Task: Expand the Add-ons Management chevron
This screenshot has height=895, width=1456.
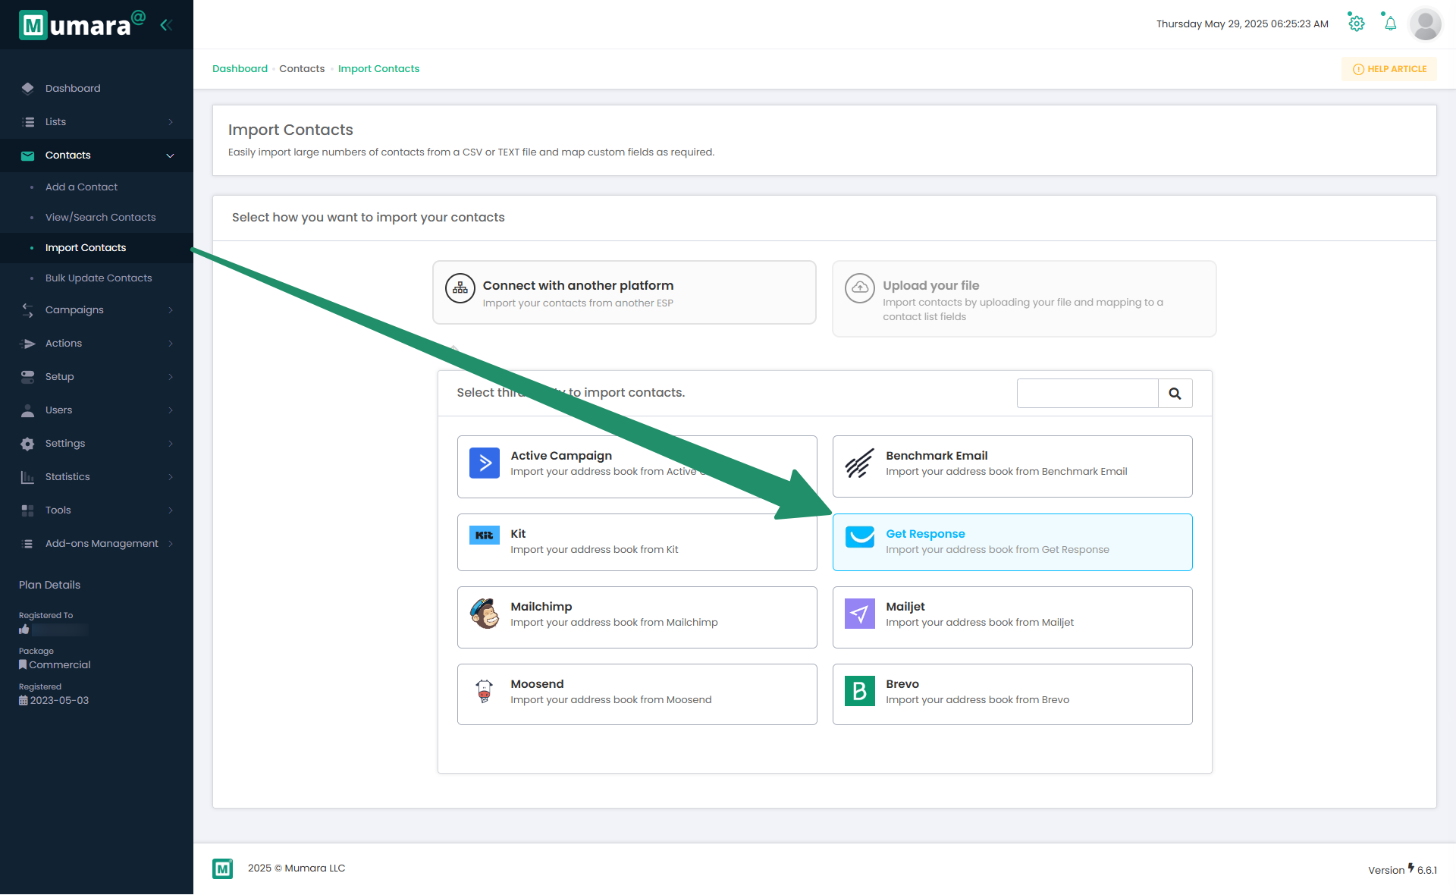Action: point(171,544)
